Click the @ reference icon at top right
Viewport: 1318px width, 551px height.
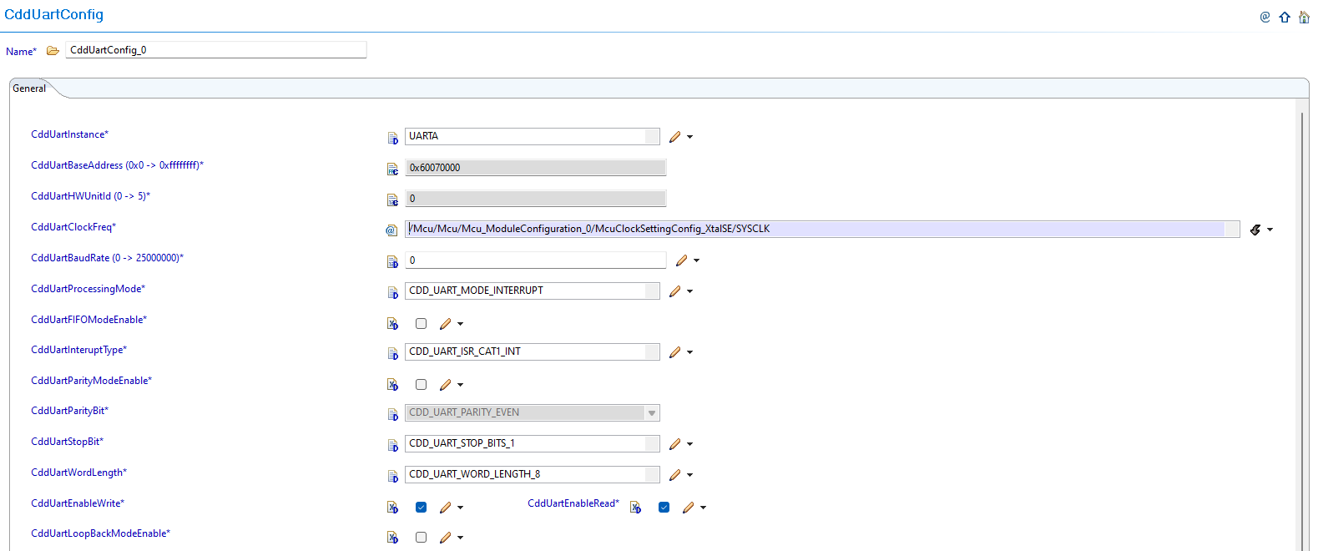[x=1265, y=17]
